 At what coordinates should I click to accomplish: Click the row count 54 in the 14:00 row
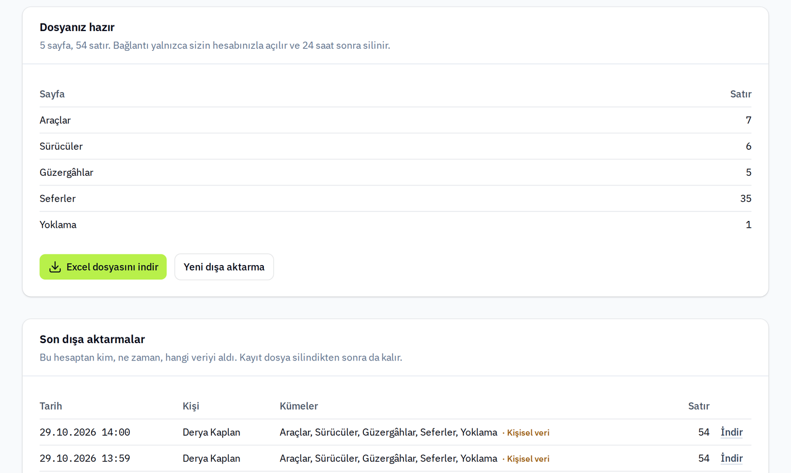pos(704,432)
